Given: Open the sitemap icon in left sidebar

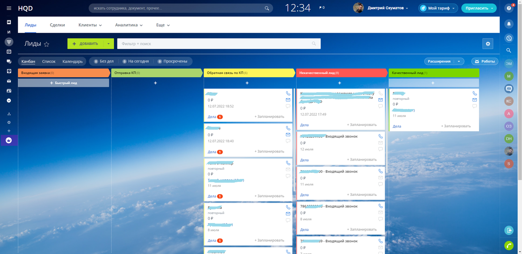Looking at the screenshot, I should [x=9, y=114].
